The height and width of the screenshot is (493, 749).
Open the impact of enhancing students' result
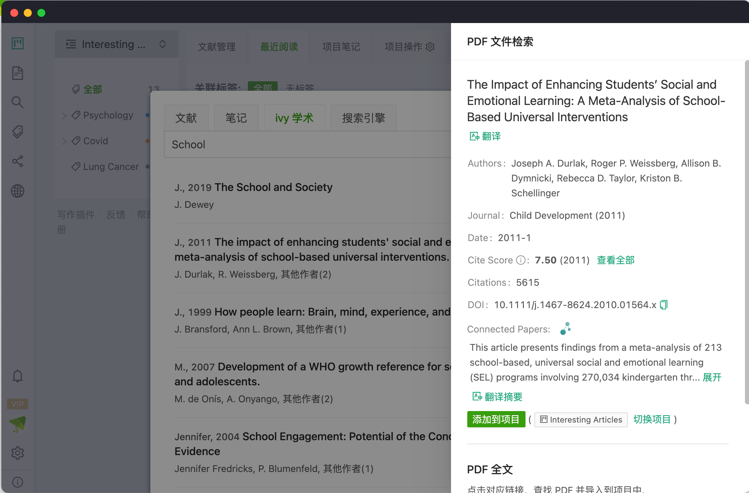pyautogui.click(x=313, y=250)
